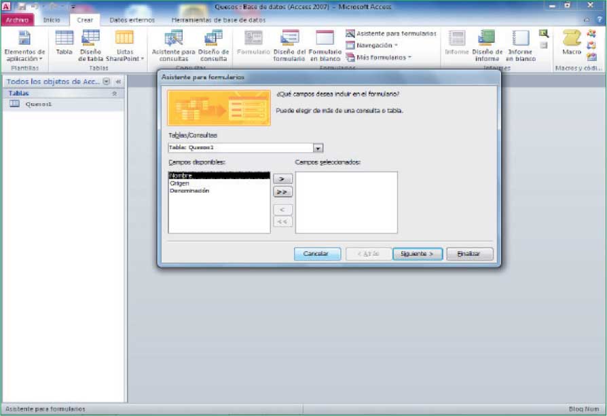Switch to the Inicio tab
Viewport: 607px width, 416px height.
pyautogui.click(x=52, y=20)
